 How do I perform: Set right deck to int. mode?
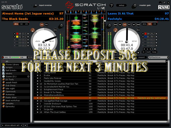point(155,24)
